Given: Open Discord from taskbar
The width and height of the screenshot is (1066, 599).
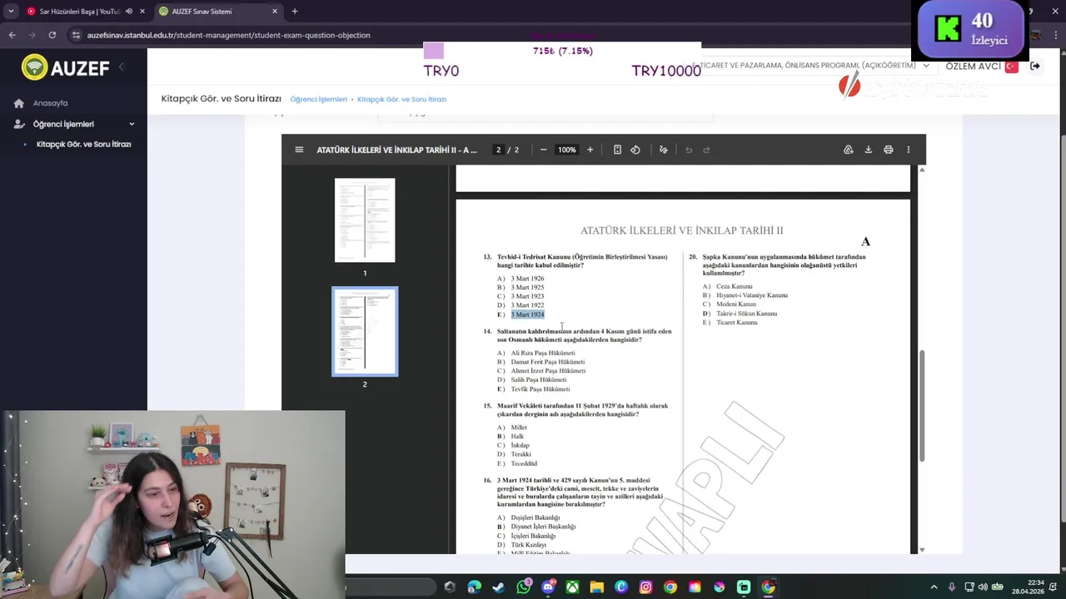Looking at the screenshot, I should (x=548, y=587).
